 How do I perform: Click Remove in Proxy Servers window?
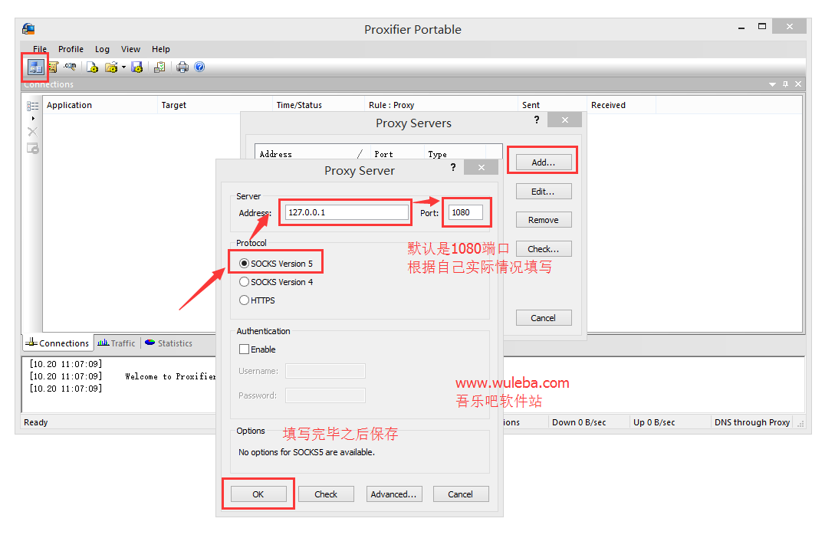coord(544,220)
